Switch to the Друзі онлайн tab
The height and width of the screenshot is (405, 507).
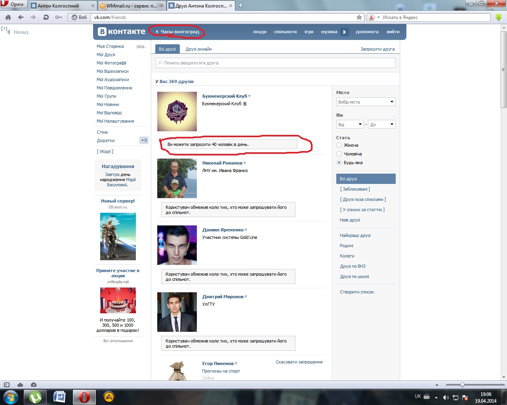pyautogui.click(x=199, y=49)
